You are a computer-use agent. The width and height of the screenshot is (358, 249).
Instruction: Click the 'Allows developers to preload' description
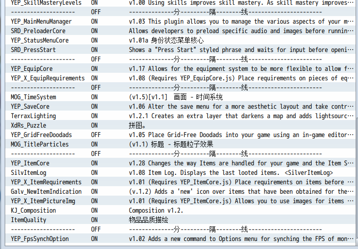[241, 31]
